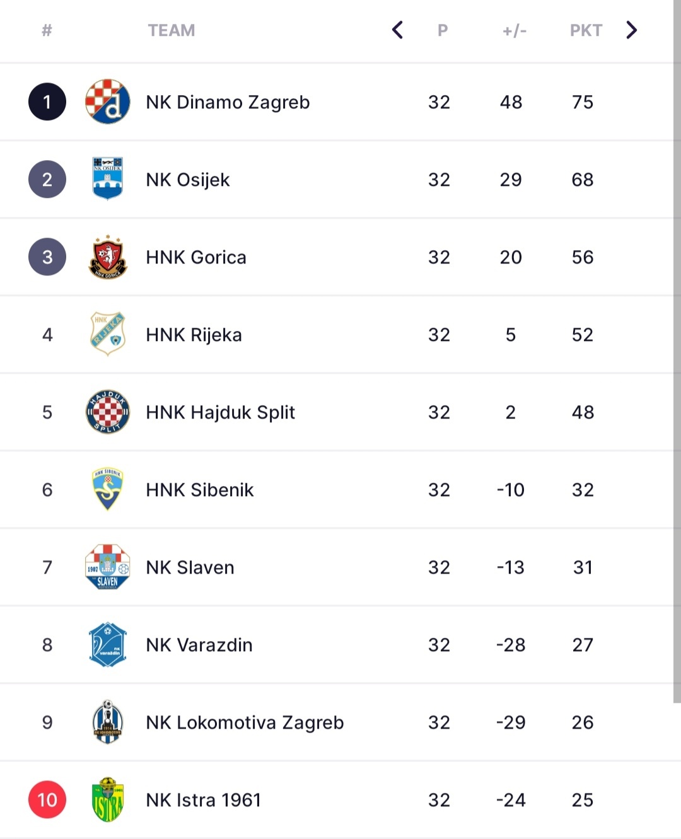Open NK Lokomotiva Zagreb team page
Image resolution: width=681 pixels, height=839 pixels.
pos(245,722)
